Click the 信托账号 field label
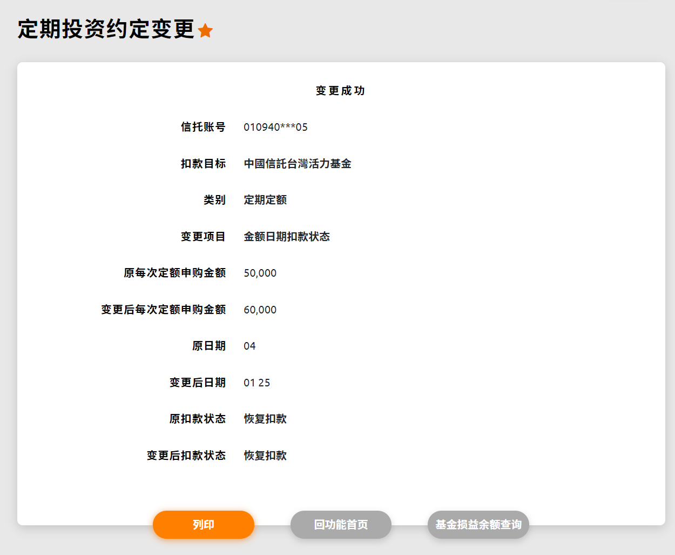The width and height of the screenshot is (675, 555). click(x=203, y=127)
